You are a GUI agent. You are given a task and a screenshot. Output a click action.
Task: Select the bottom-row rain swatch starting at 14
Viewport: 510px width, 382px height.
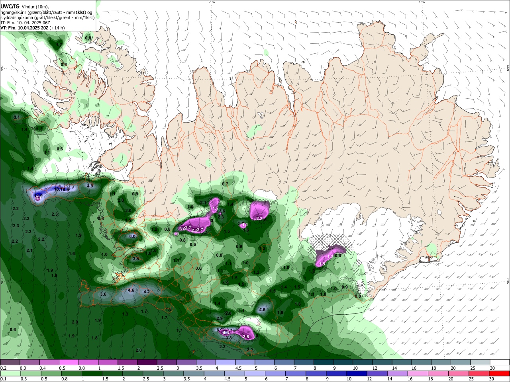pyautogui.click(x=398, y=373)
